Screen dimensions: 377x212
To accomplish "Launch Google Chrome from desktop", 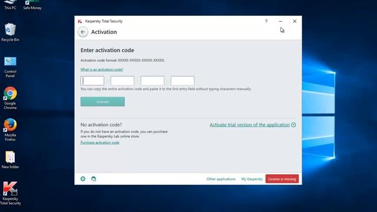I will (x=10, y=98).
